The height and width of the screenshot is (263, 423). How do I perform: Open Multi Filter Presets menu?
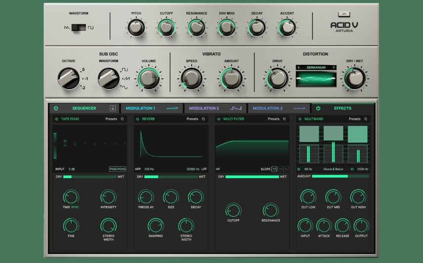tap(274, 119)
